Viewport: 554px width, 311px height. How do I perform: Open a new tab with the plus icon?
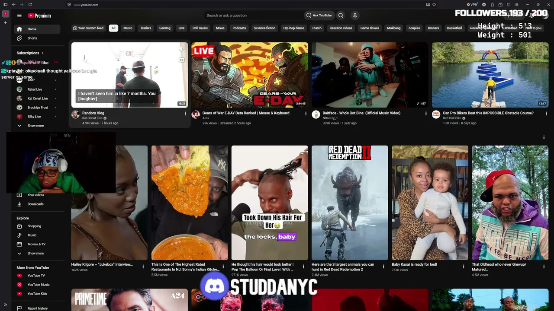(x=5, y=22)
